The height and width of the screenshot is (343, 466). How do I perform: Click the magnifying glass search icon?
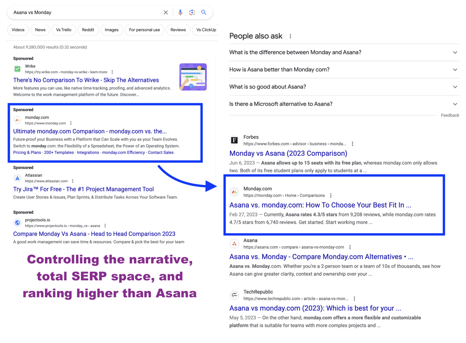(x=203, y=12)
